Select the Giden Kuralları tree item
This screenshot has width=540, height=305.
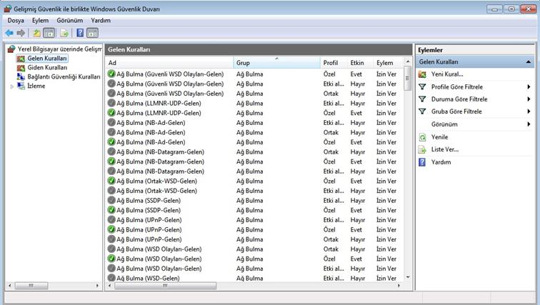pos(47,68)
